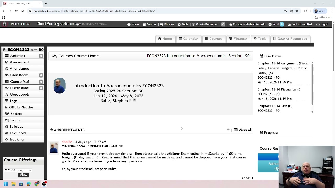Click the envelope icon beside Baltz, Stephen E
The height and width of the screenshot is (188, 335).
point(135,100)
